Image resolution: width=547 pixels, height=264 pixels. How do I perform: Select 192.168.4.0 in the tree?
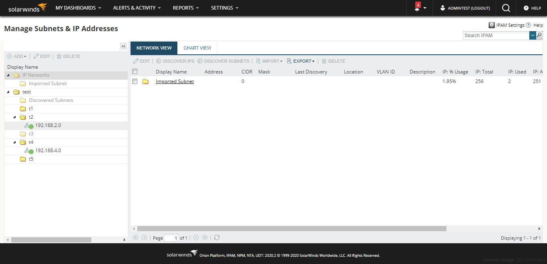pyautogui.click(x=48, y=151)
